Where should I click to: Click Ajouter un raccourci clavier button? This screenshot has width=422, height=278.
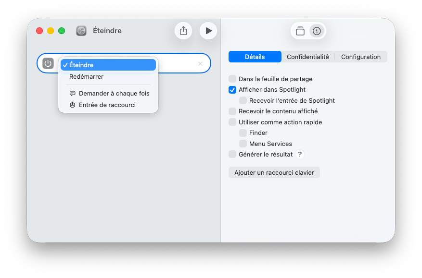click(x=274, y=172)
